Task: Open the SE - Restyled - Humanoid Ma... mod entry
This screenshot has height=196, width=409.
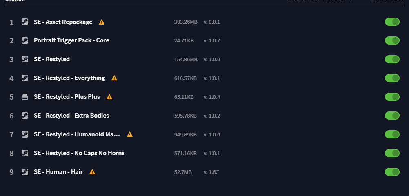Action: pyautogui.click(x=77, y=134)
